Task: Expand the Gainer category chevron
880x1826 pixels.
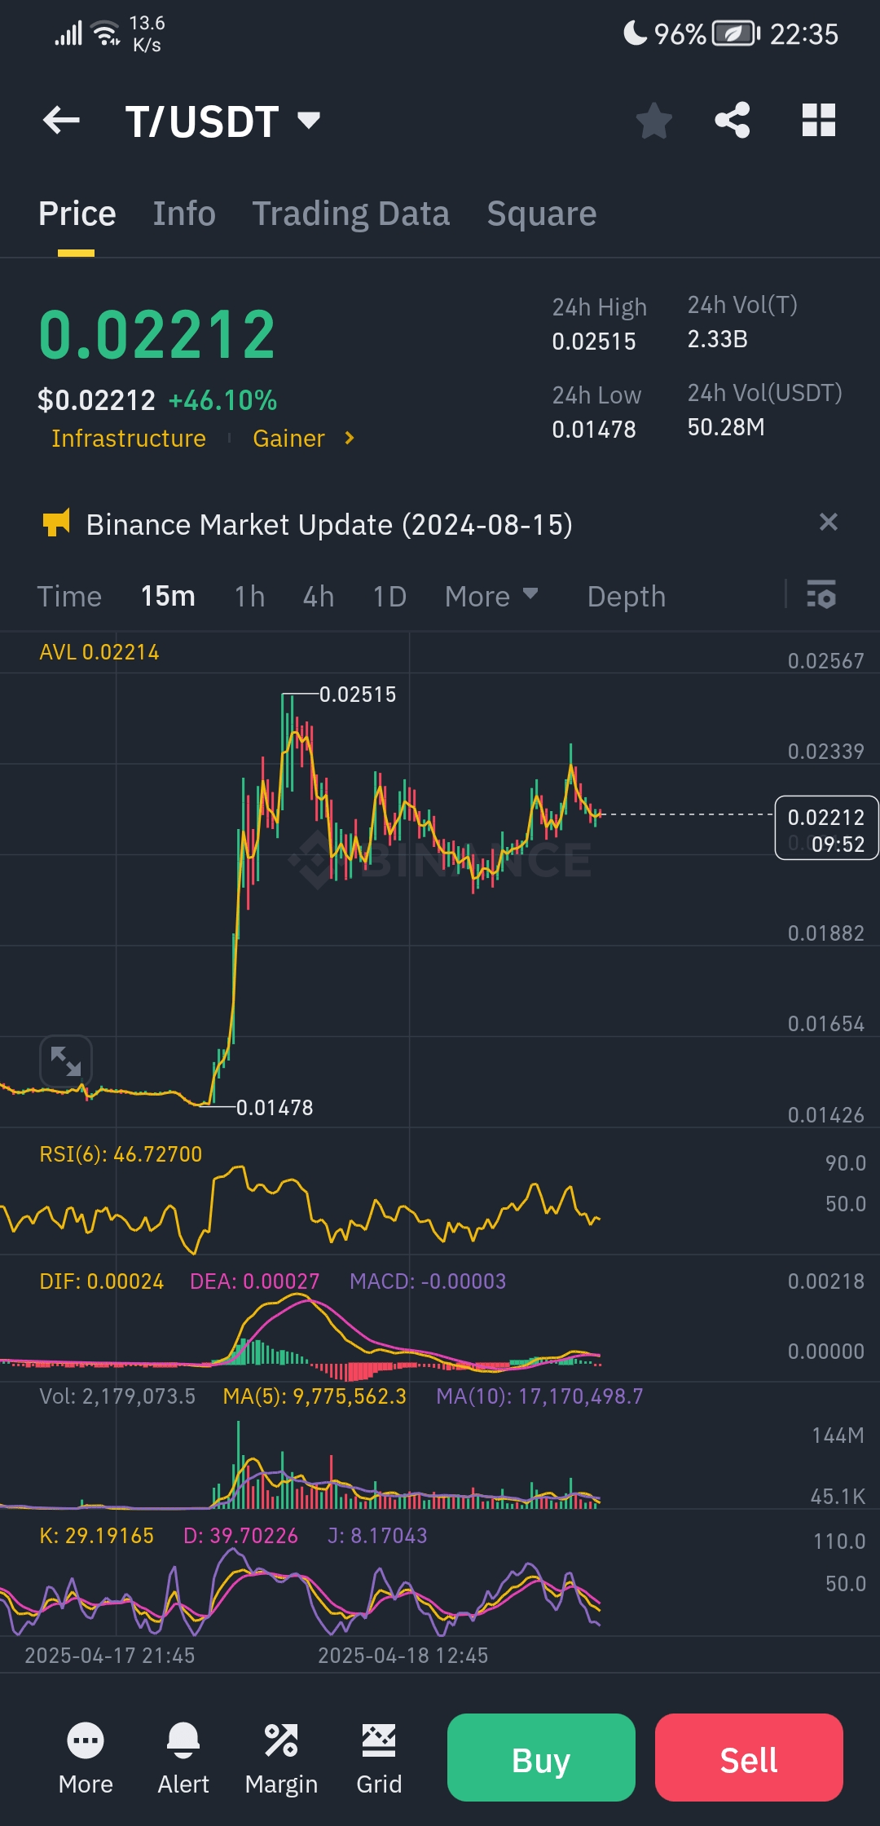Action: pos(350,439)
